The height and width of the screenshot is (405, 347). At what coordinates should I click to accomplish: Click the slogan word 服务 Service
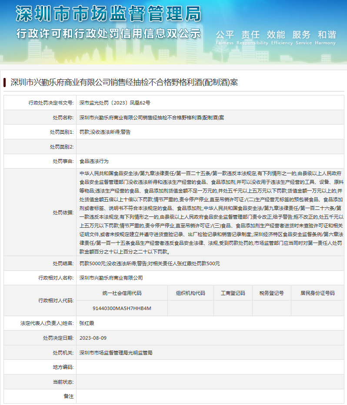click(304, 38)
